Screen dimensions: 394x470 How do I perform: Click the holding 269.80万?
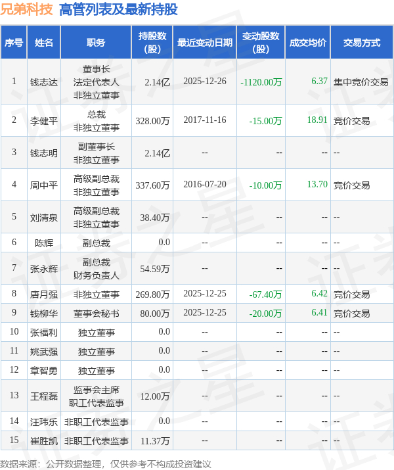[153, 294]
